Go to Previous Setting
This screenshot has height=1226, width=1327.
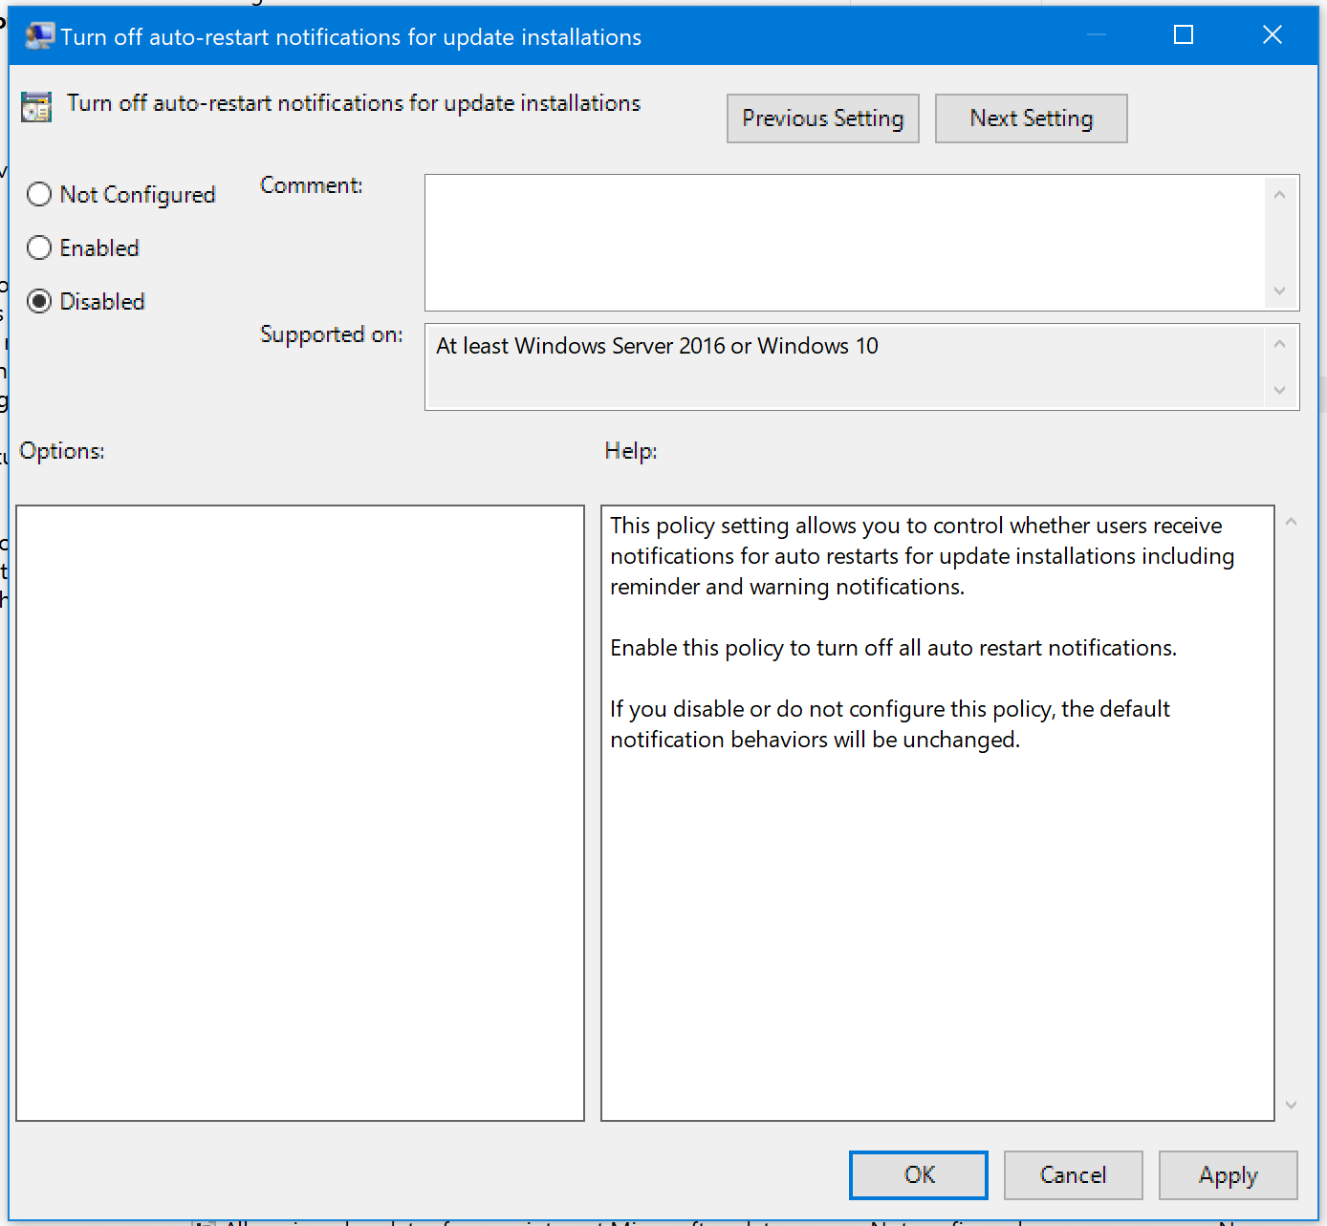click(x=822, y=118)
